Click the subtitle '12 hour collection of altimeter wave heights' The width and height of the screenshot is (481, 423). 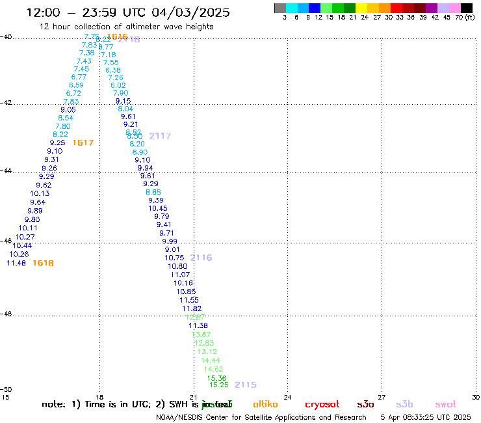coord(126,27)
